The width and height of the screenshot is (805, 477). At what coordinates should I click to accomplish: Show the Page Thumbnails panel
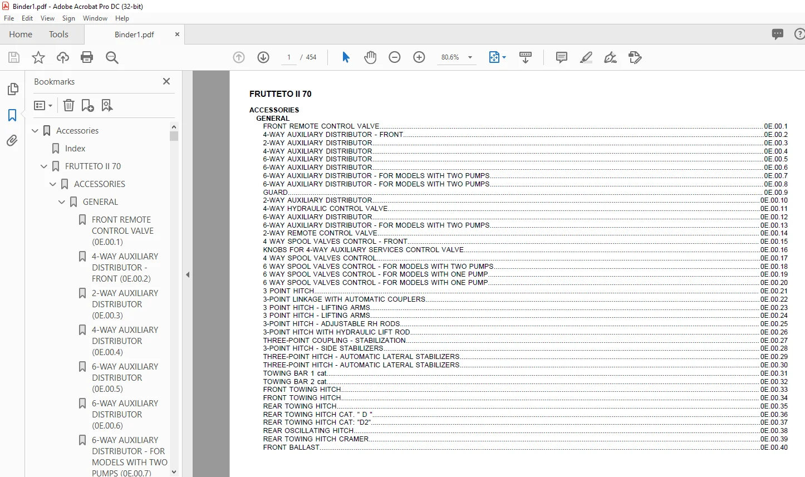[x=12, y=89]
